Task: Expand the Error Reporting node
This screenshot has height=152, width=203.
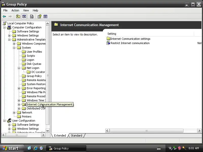Action: click(19, 88)
